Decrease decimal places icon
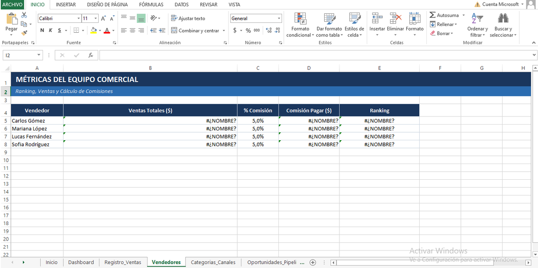538x268 pixels. click(x=278, y=30)
